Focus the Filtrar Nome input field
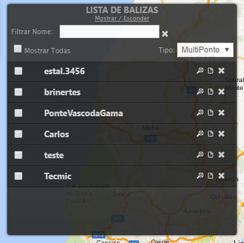Screen dimensions: 244x243 (x=110, y=32)
